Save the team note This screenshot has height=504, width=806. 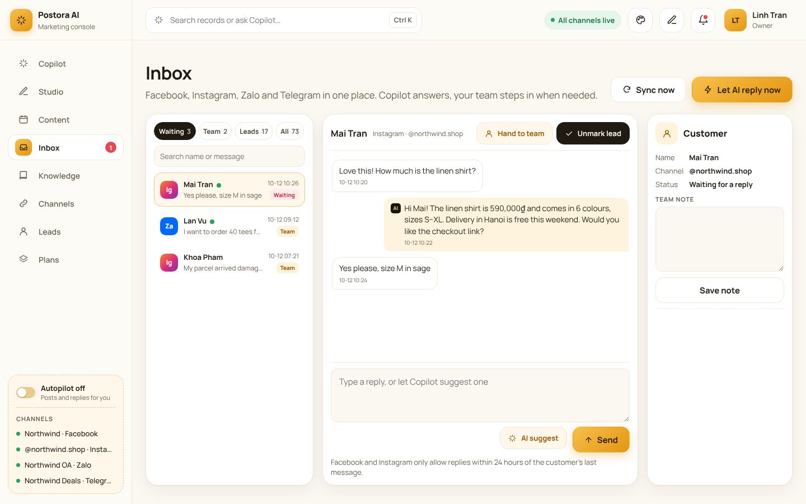720,290
